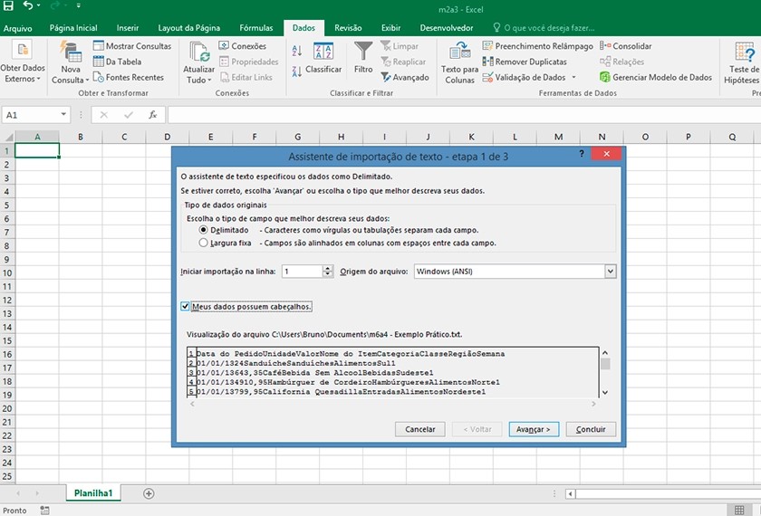761x516 pixels.
Task: Click the Save icon in quick access toolbar
Action: click(9, 7)
